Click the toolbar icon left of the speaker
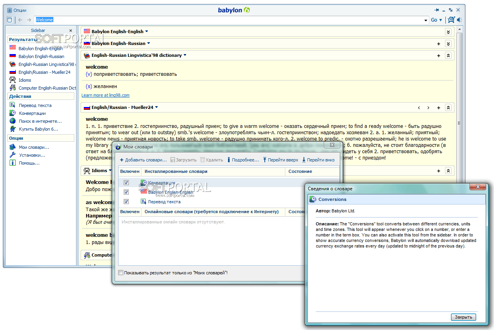Image resolution: width=494 pixels, height=330 pixels. [451, 20]
